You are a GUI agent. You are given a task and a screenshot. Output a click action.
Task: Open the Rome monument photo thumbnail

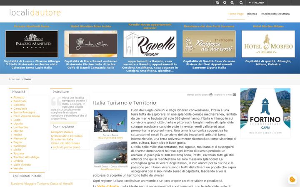point(110,121)
